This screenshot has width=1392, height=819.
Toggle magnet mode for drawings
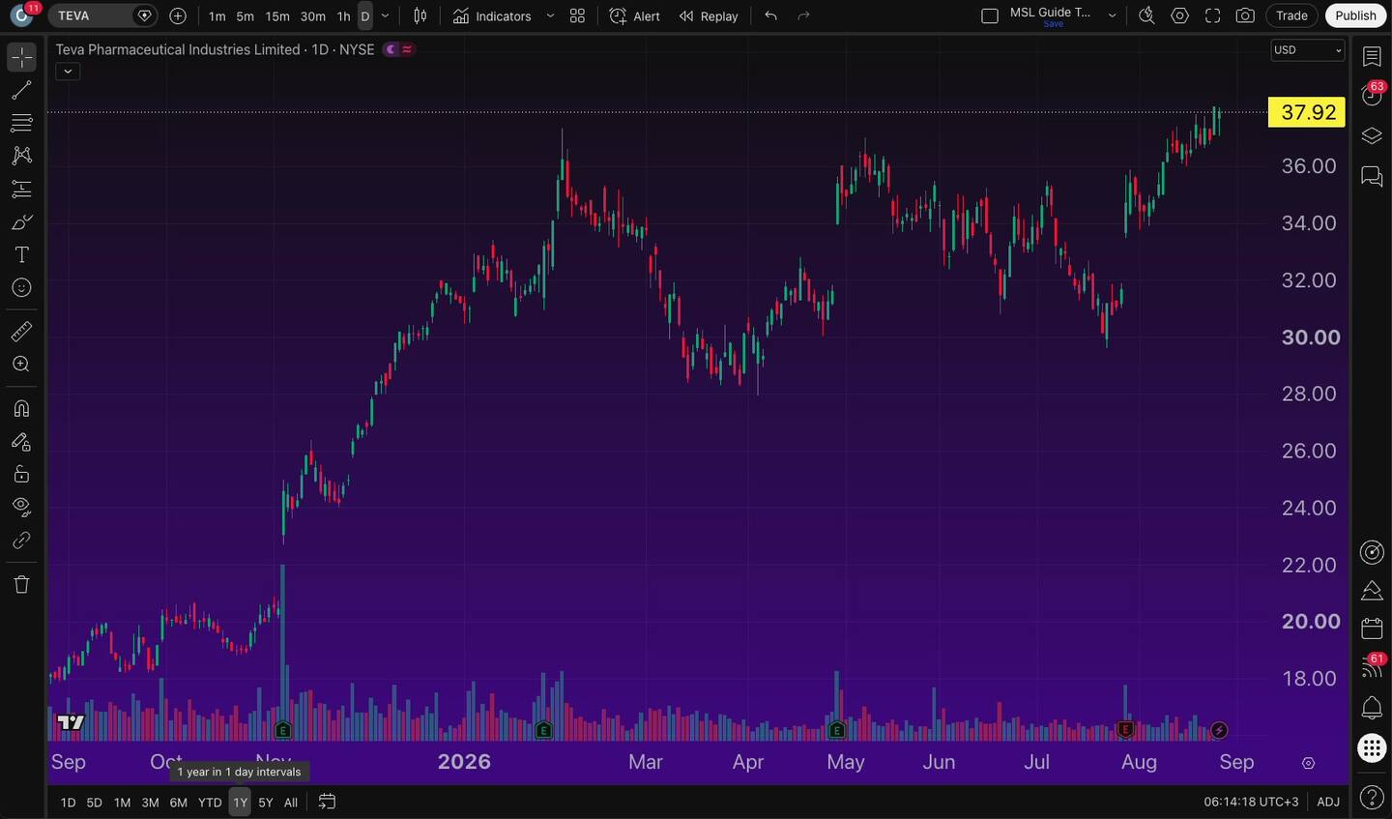pos(21,408)
